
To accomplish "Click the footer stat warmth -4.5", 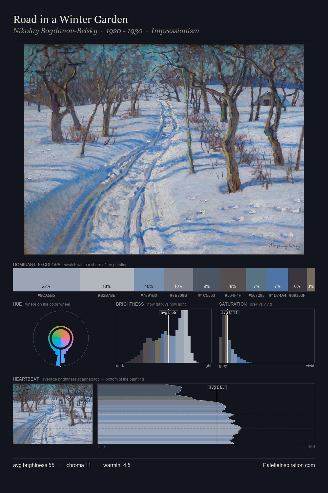I will 117,465.
